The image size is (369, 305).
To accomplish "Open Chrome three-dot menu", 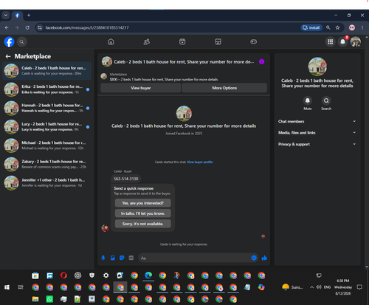I will pyautogui.click(x=362, y=27).
